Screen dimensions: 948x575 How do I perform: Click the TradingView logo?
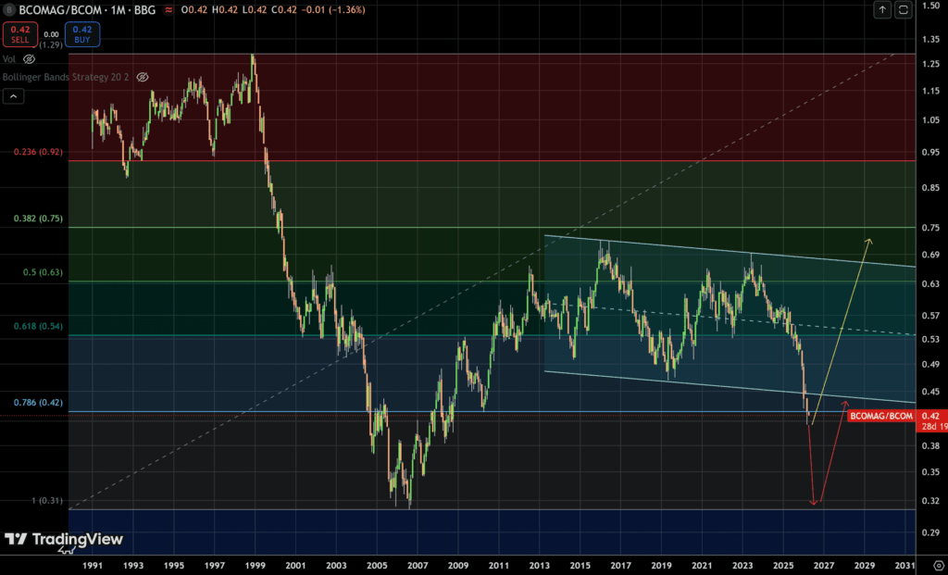[63, 540]
